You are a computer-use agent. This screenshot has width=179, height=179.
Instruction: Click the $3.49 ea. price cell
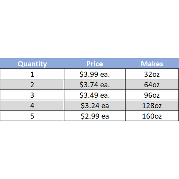click(x=95, y=95)
